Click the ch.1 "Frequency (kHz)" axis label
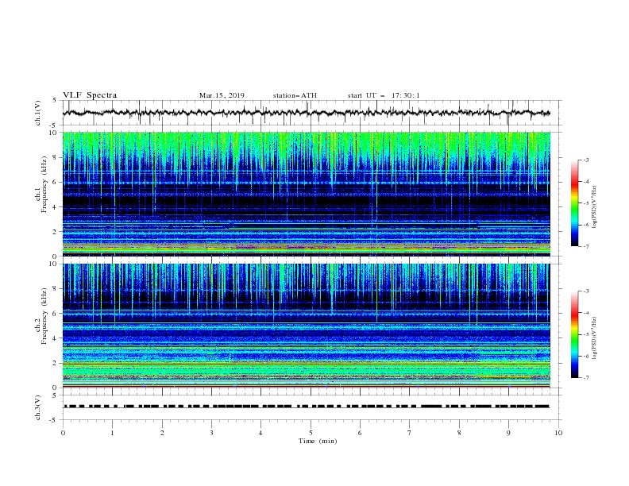Image resolution: width=629 pixels, height=486 pixels. (x=44, y=184)
